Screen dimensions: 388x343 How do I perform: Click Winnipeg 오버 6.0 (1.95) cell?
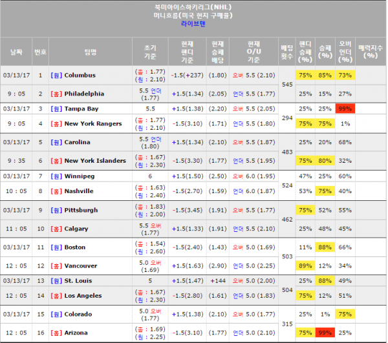point(253,176)
